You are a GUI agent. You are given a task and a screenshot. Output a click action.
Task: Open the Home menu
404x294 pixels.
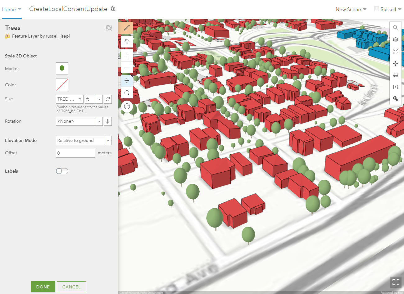coord(11,9)
